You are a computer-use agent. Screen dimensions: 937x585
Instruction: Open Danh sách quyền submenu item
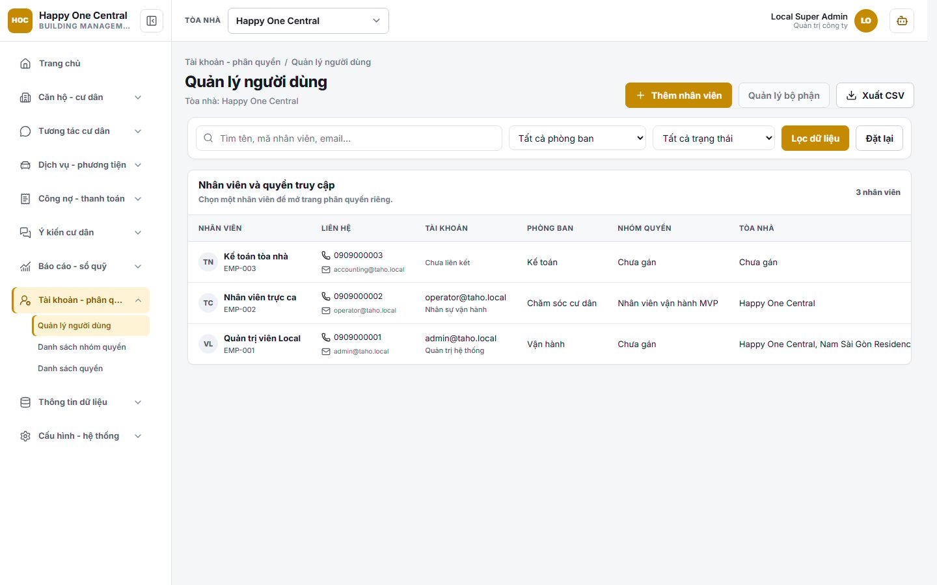pos(70,369)
